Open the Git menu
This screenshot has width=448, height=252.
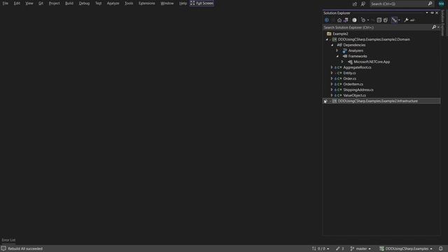click(41, 3)
